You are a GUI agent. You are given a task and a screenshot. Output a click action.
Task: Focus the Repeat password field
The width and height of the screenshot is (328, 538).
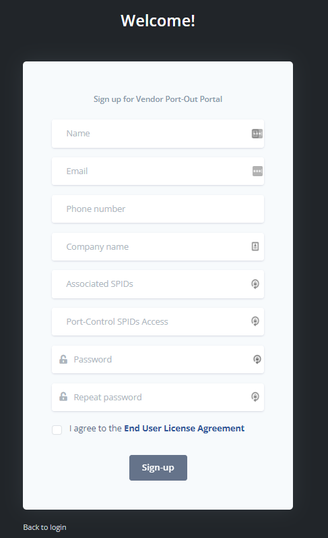click(158, 397)
